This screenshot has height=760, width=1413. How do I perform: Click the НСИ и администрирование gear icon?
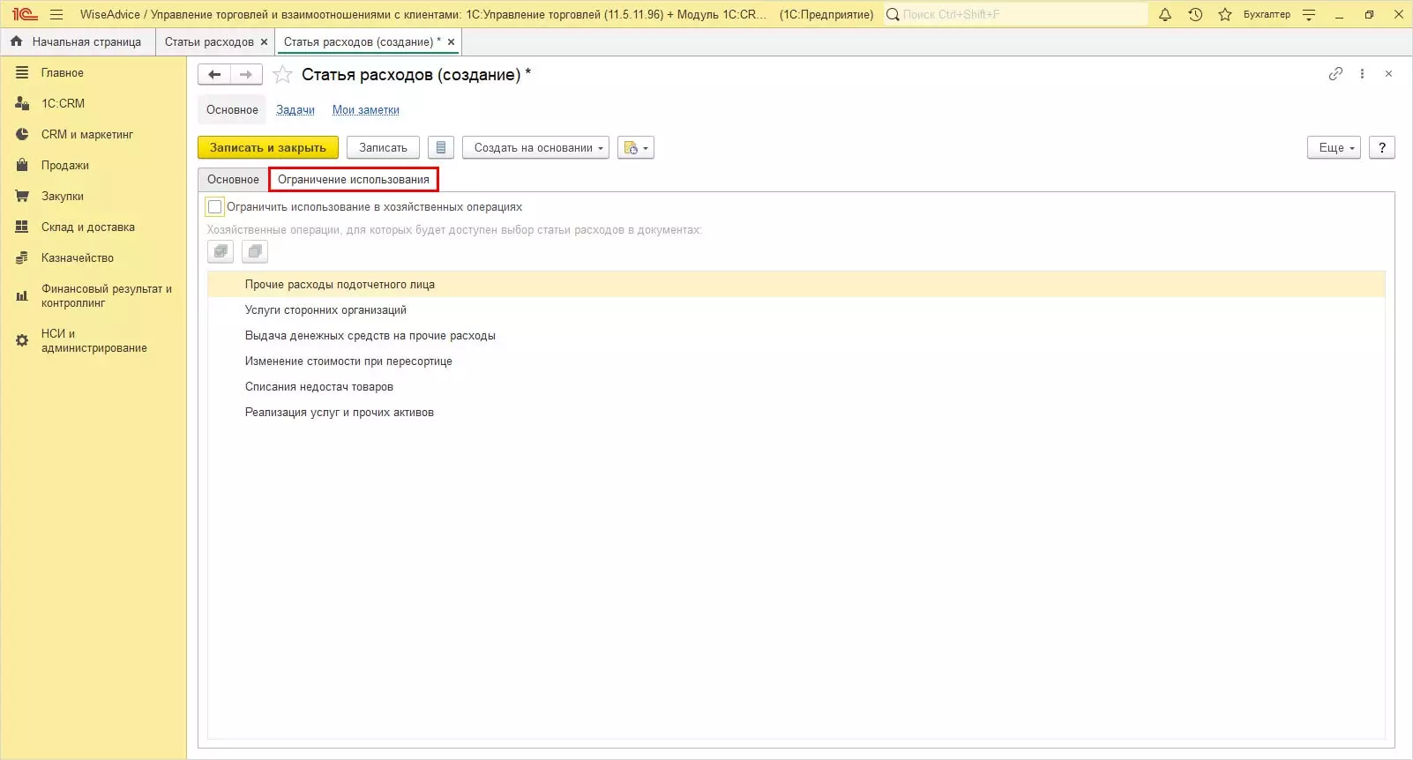(22, 340)
